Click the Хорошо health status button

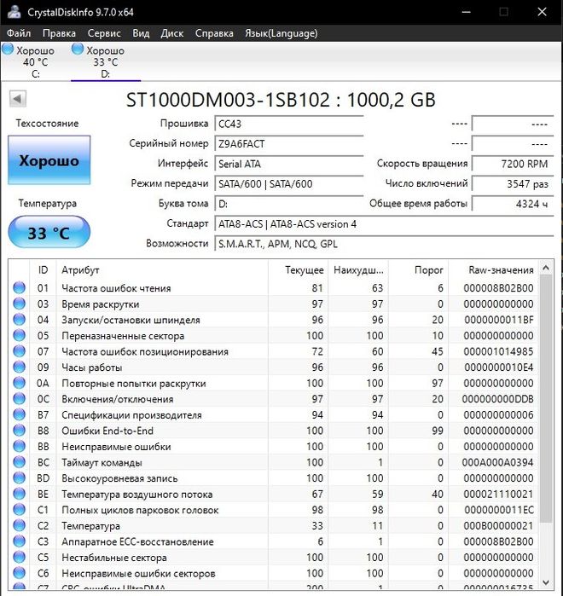[x=49, y=160]
